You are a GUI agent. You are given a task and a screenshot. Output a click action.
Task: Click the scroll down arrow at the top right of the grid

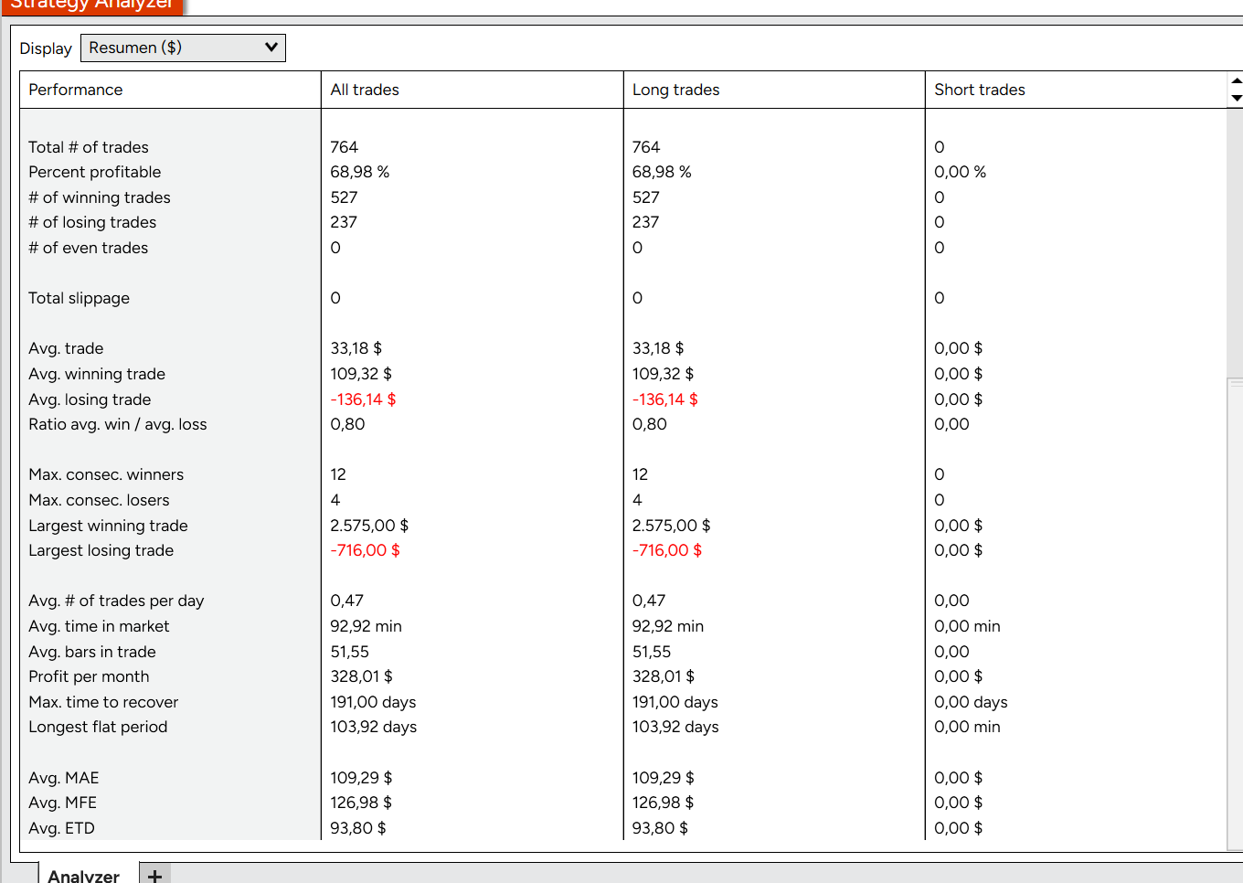click(1236, 98)
